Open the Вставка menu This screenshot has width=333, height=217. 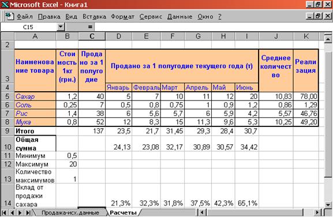pos(94,17)
